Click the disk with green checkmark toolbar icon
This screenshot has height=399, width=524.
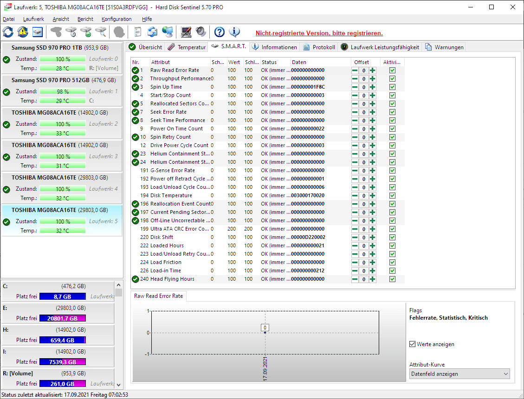(x=86, y=32)
